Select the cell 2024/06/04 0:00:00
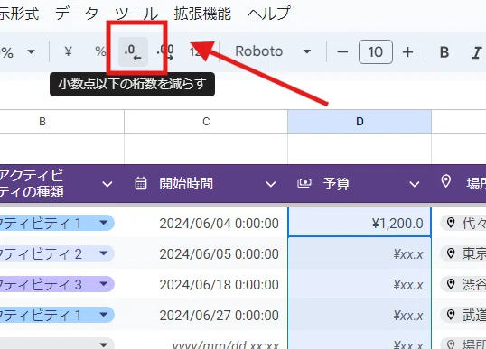Screen dimensions: 486x349 coord(206,223)
